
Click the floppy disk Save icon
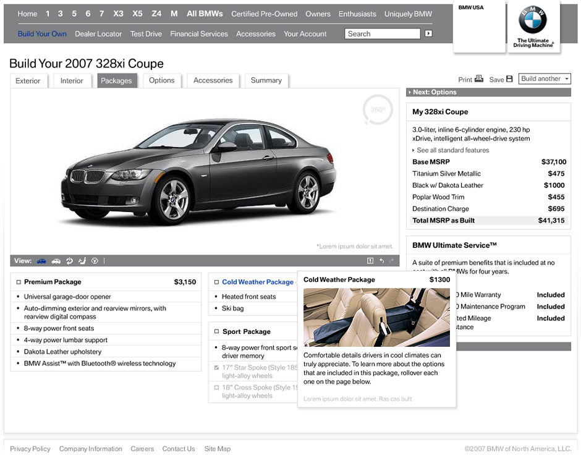coord(509,79)
